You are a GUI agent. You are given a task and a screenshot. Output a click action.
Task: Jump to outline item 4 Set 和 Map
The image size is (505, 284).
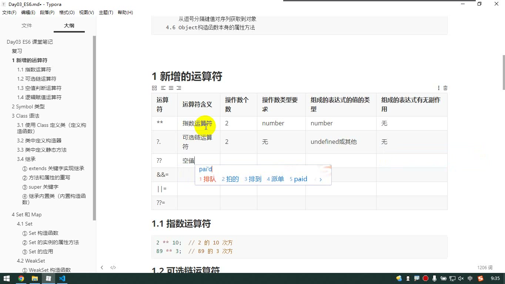[x=27, y=214]
